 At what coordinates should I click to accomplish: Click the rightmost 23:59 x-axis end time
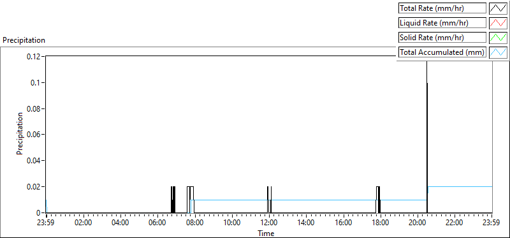492,223
